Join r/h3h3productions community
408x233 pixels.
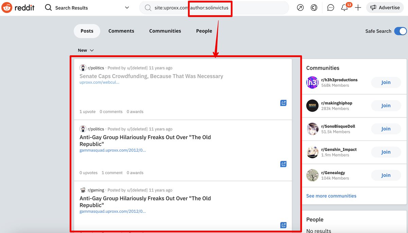(386, 82)
